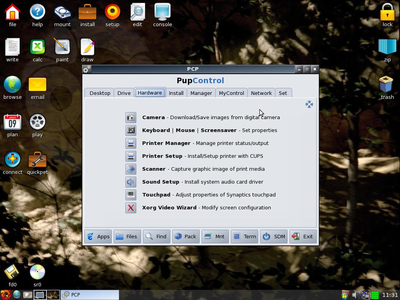The height and width of the screenshot is (300, 400).
Task: Click the lifebuoy help icon in PupControl
Action: click(309, 104)
